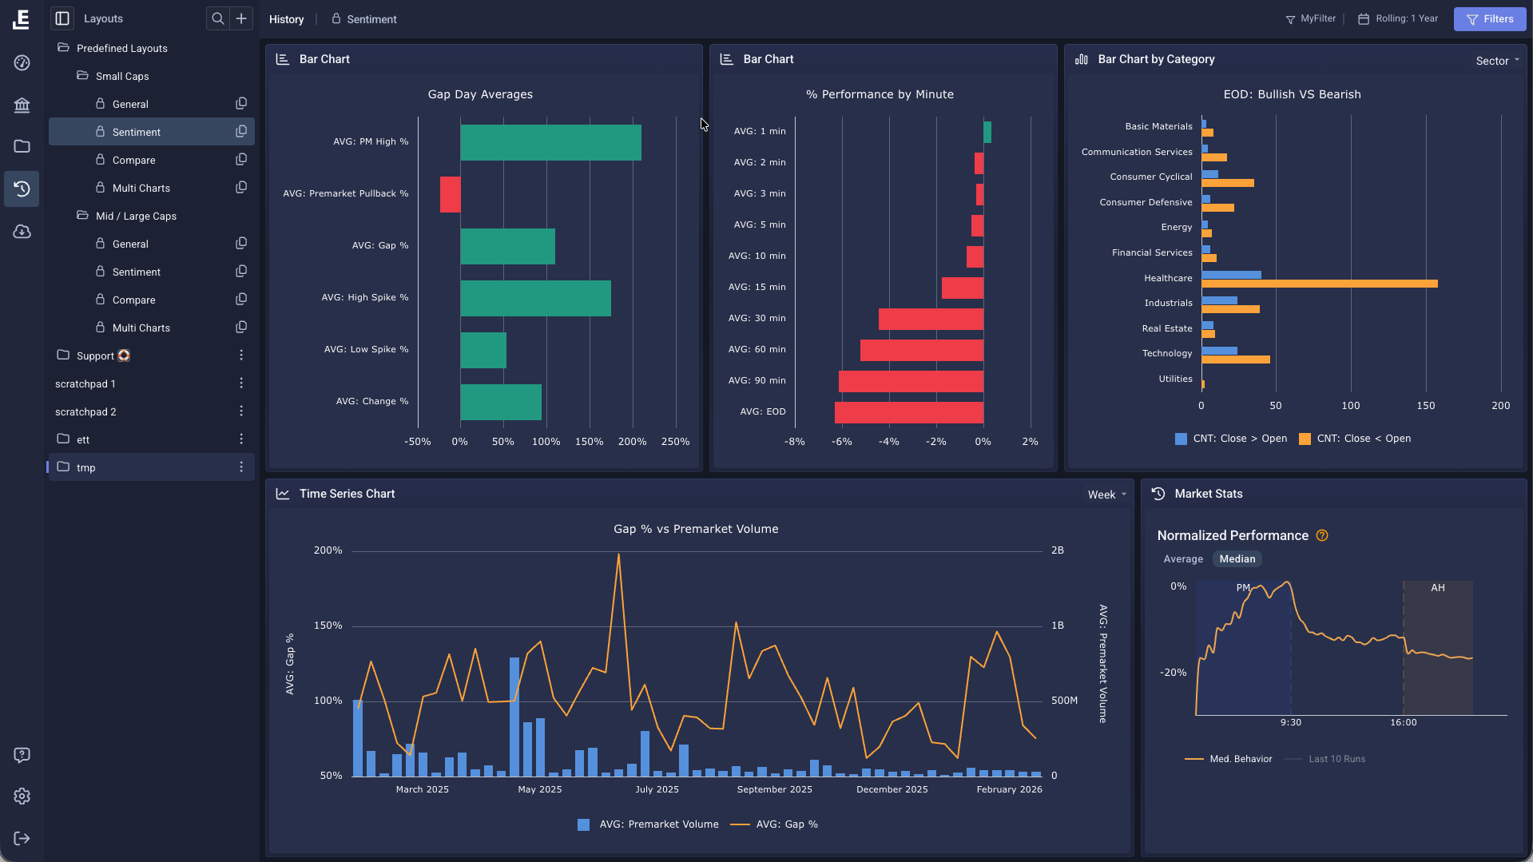Toggle AVG: Premarket Volume legend series
Viewport: 1533px width, 862px height.
648,824
